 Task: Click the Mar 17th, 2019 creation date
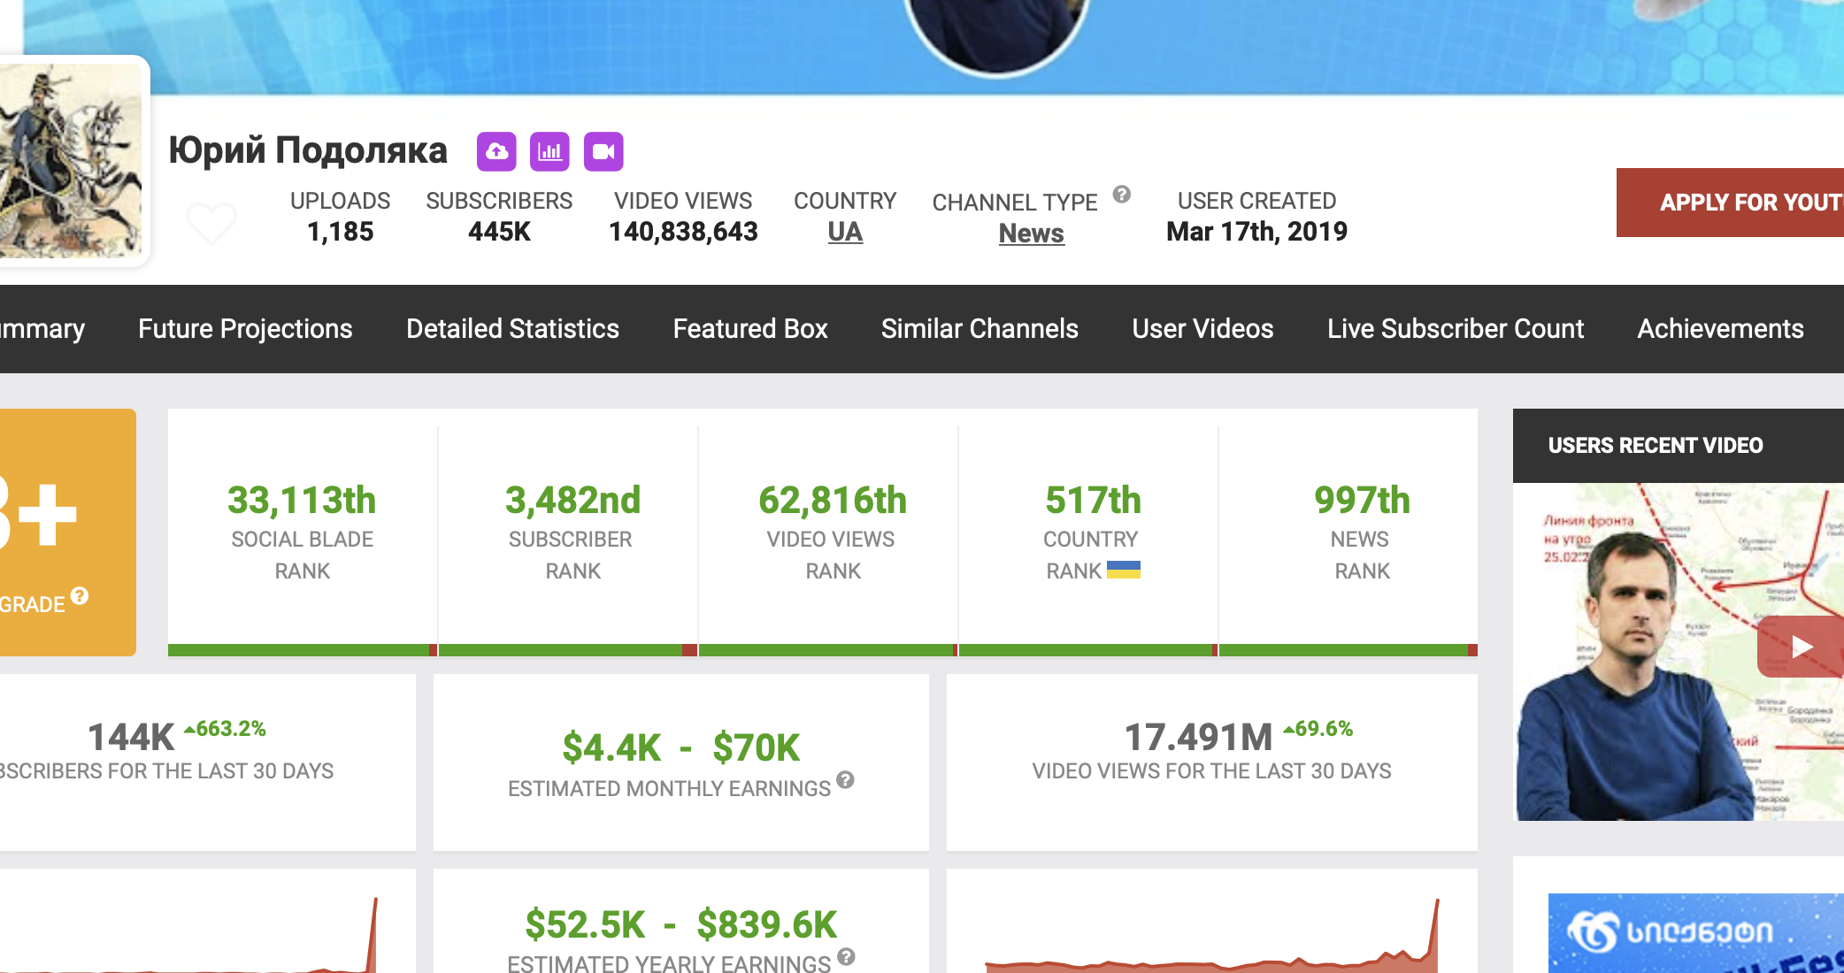1256,232
